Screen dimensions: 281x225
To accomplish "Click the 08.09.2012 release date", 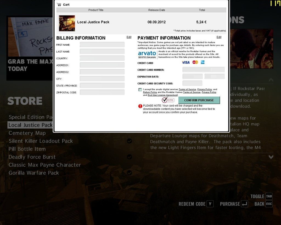I will [x=157, y=22].
